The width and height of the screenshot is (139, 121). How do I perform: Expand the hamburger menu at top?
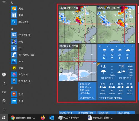pyautogui.click(x=4, y=2)
